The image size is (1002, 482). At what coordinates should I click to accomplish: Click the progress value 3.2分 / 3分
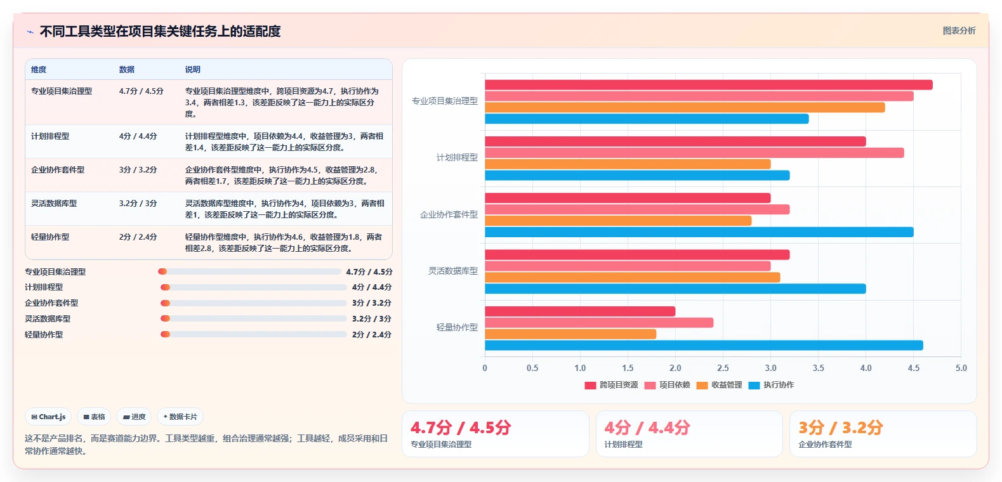point(372,319)
